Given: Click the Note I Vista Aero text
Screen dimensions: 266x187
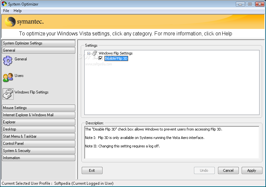Looking at the screenshot, I should tap(145, 138).
